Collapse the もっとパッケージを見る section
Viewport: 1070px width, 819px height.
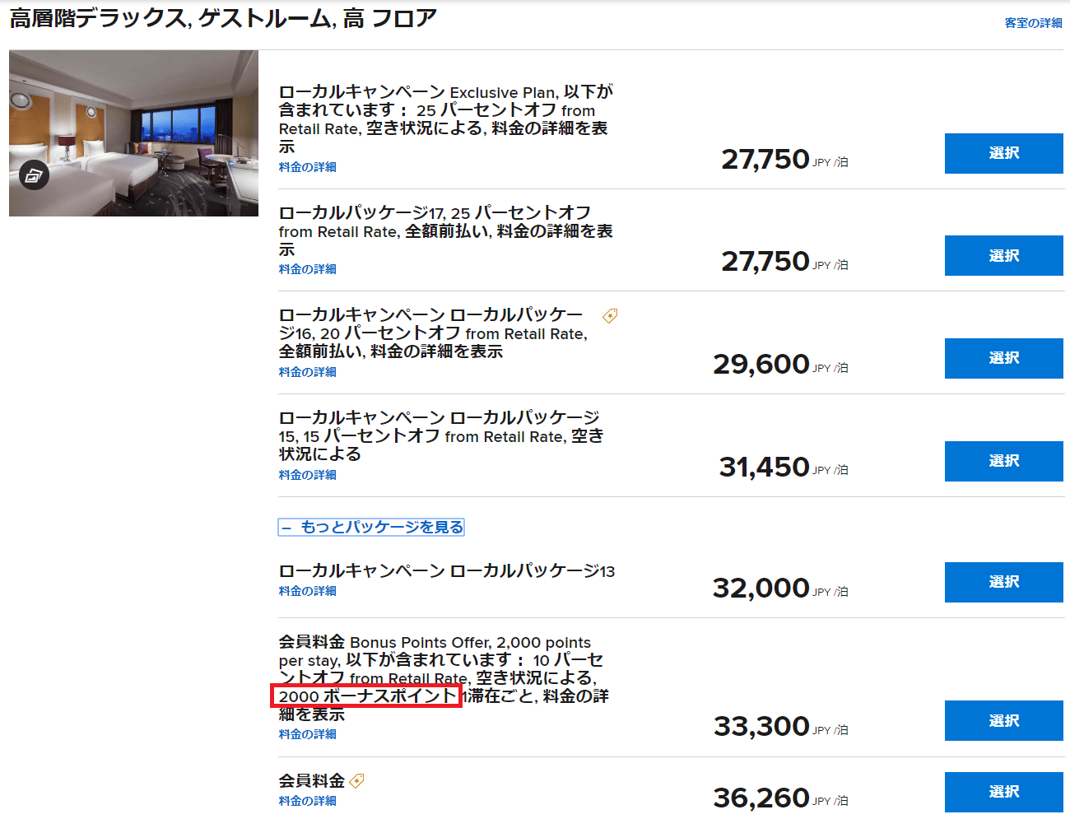[371, 527]
